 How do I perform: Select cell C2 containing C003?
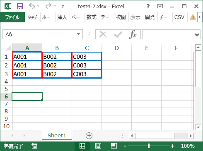tap(87, 65)
